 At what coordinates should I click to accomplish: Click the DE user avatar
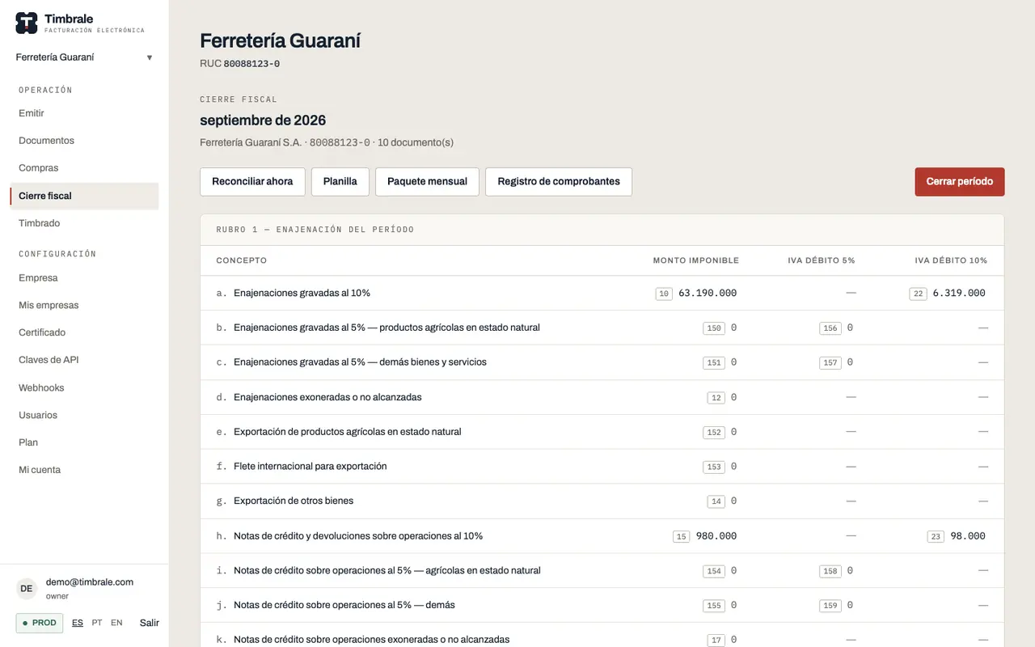click(27, 589)
